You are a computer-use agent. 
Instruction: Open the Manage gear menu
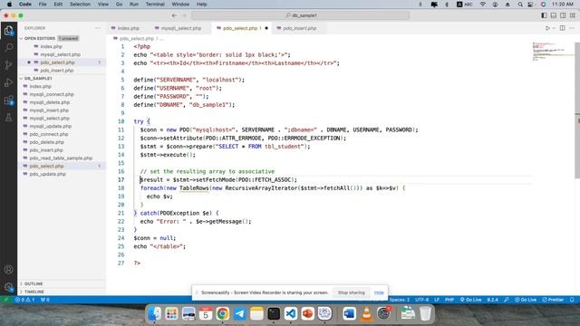coord(8,287)
